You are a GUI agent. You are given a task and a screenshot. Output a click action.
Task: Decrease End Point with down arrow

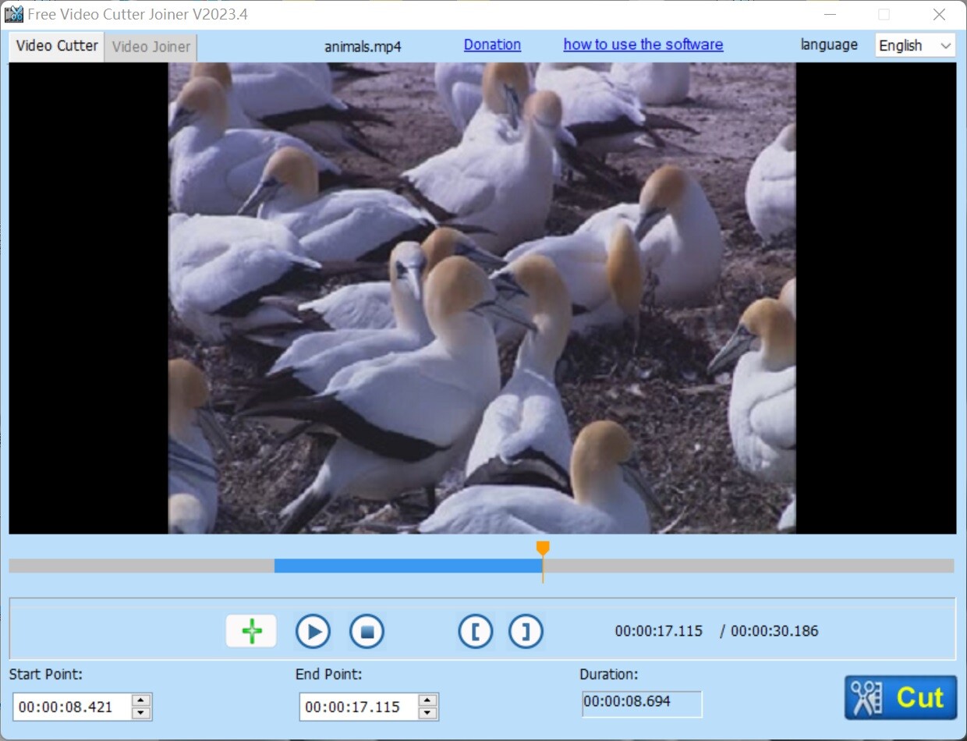point(427,713)
